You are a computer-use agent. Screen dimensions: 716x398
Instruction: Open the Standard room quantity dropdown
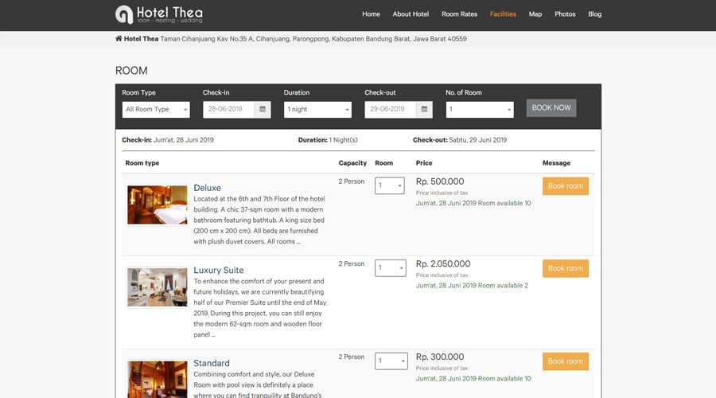391,361
